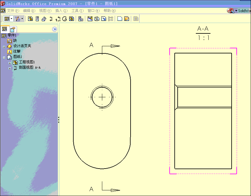Open dropdown arrow beside drawing toolbar button
The height and width of the screenshot is (196, 251).
[x=12, y=19]
